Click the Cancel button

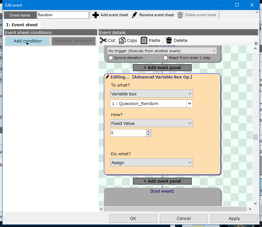tap(184, 219)
